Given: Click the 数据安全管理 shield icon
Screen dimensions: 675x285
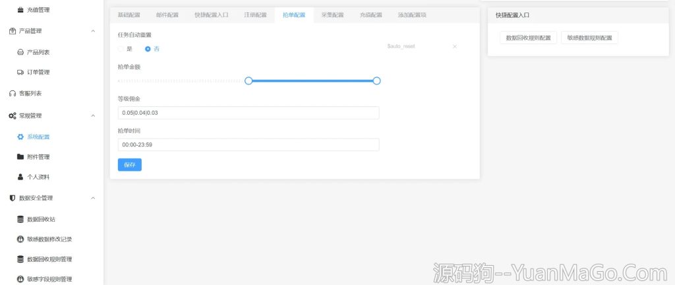Looking at the screenshot, I should point(13,198).
